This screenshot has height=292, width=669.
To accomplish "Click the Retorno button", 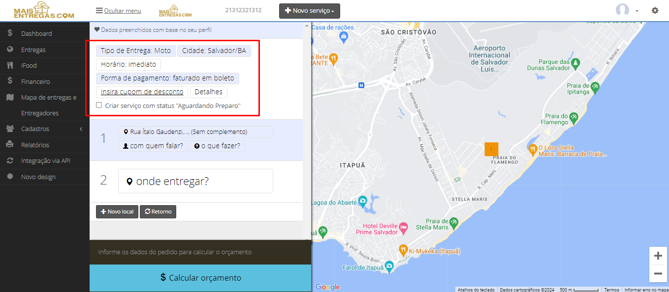I will (x=158, y=212).
